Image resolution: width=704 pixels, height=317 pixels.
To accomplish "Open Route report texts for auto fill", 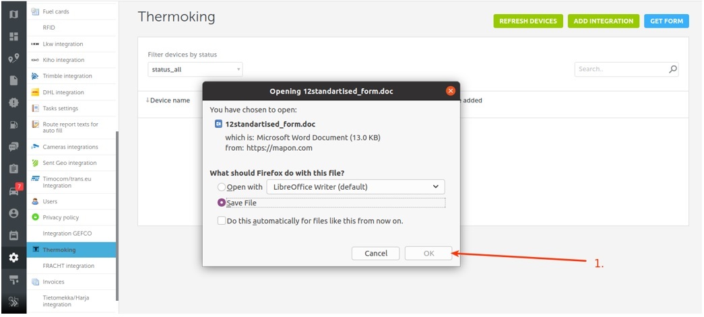I will [72, 127].
